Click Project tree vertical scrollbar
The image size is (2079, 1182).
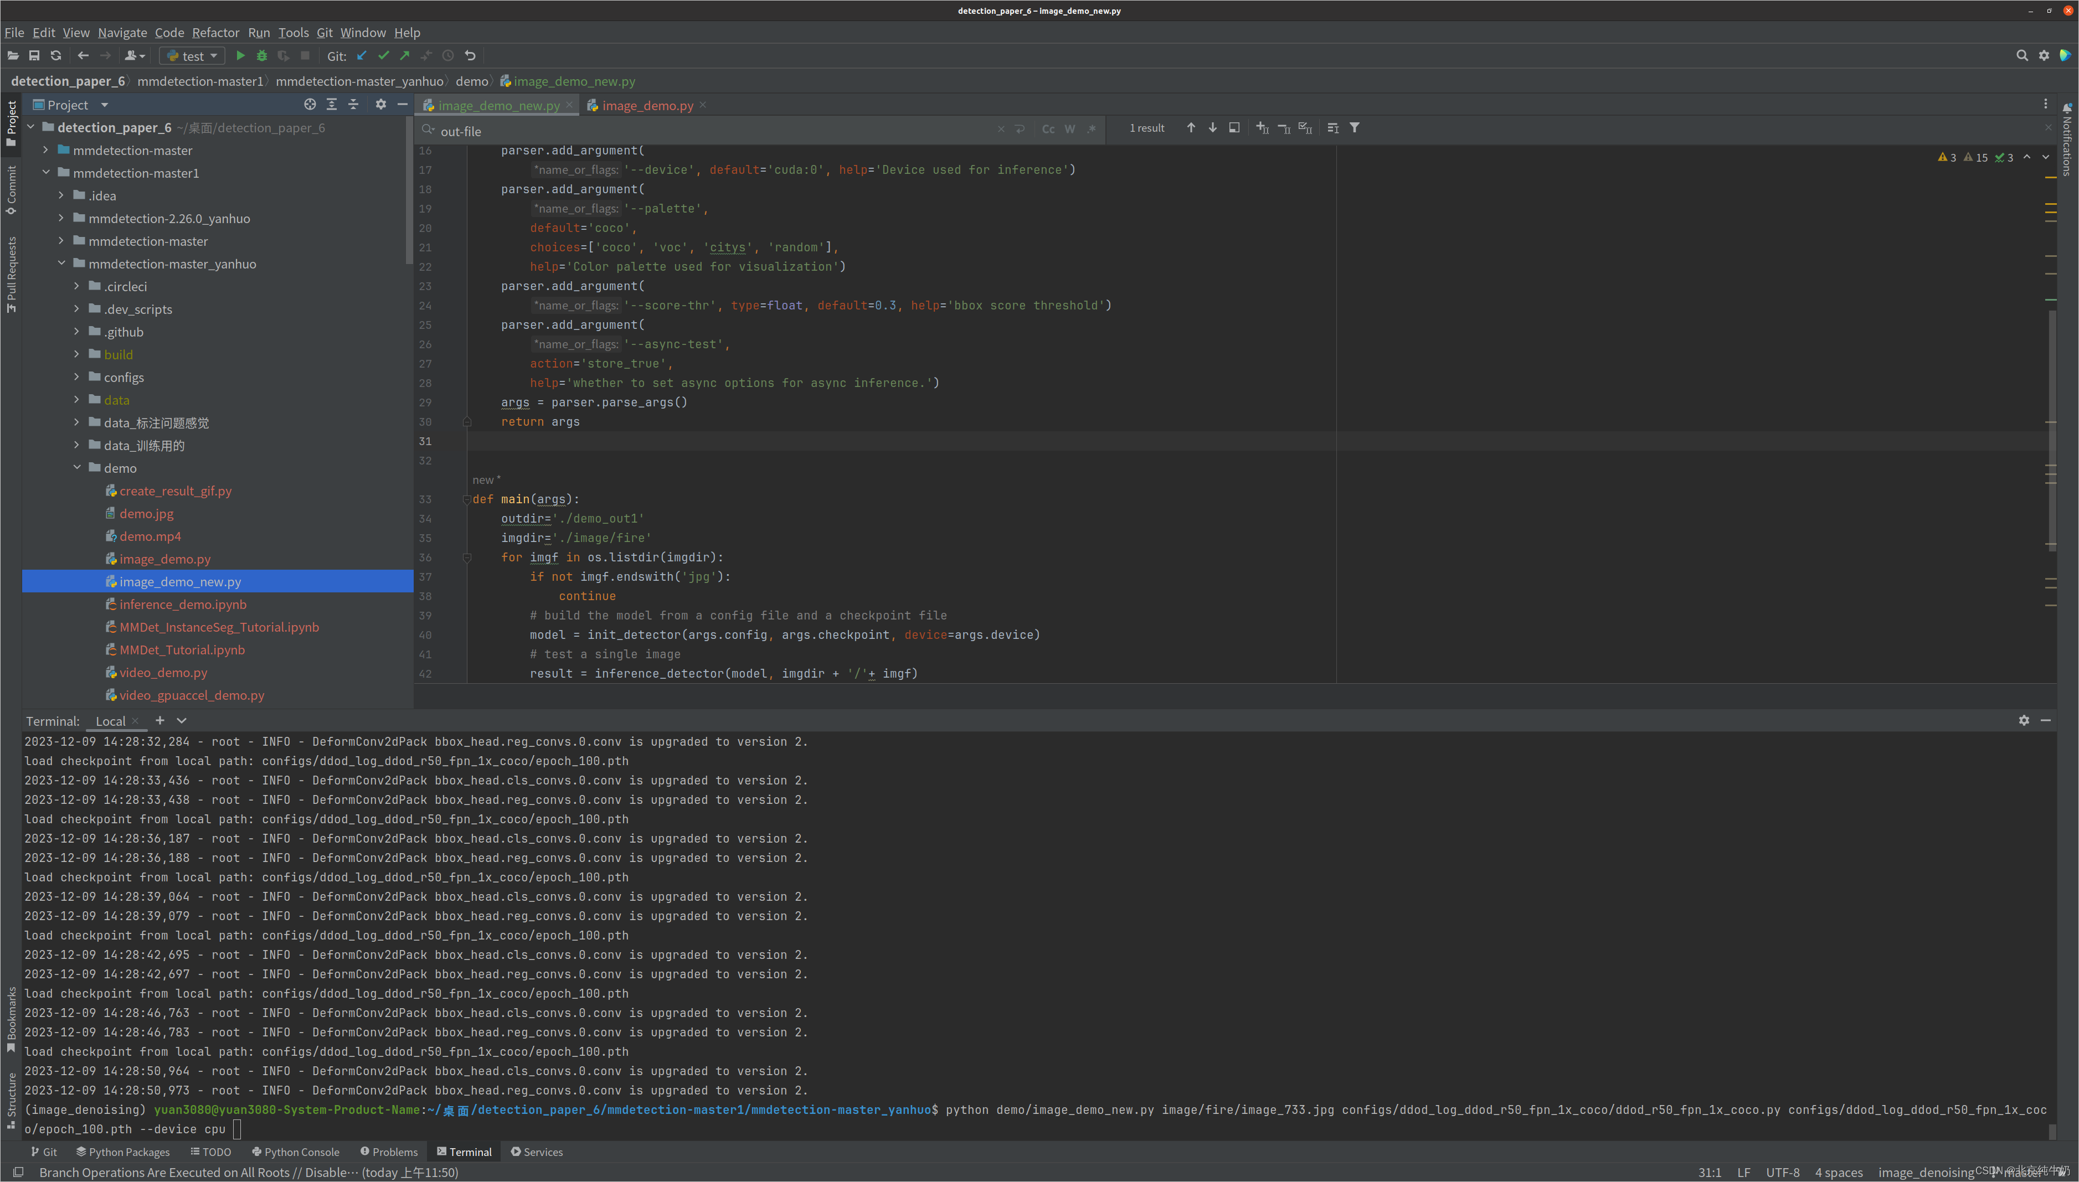tap(409, 191)
